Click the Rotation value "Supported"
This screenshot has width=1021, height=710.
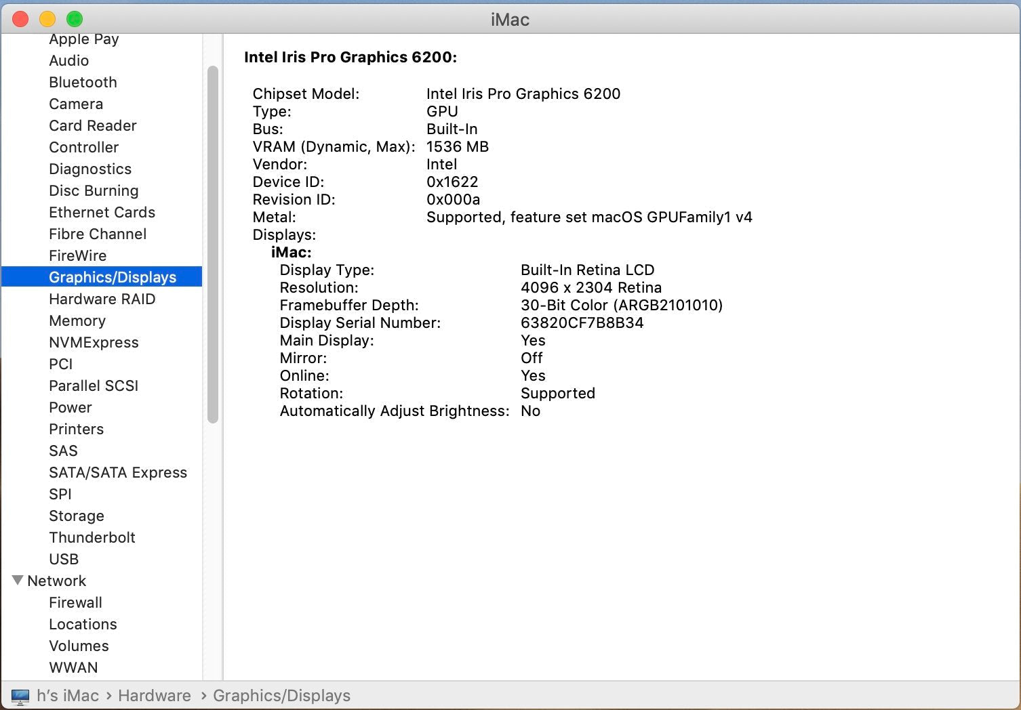558,393
